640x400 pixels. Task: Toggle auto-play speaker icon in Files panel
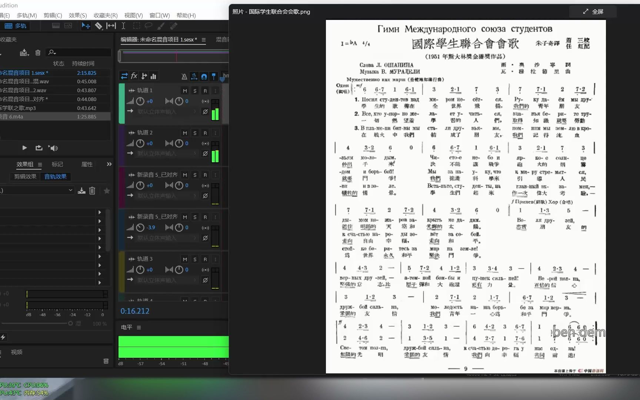53,148
